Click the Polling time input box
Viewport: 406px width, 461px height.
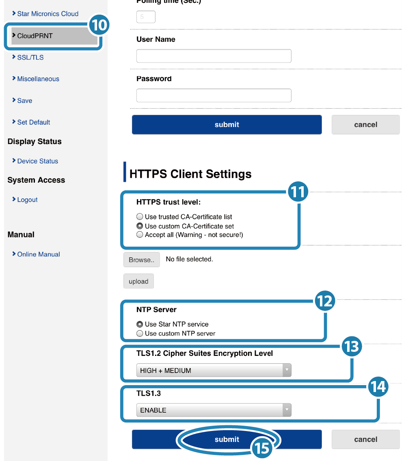point(146,17)
